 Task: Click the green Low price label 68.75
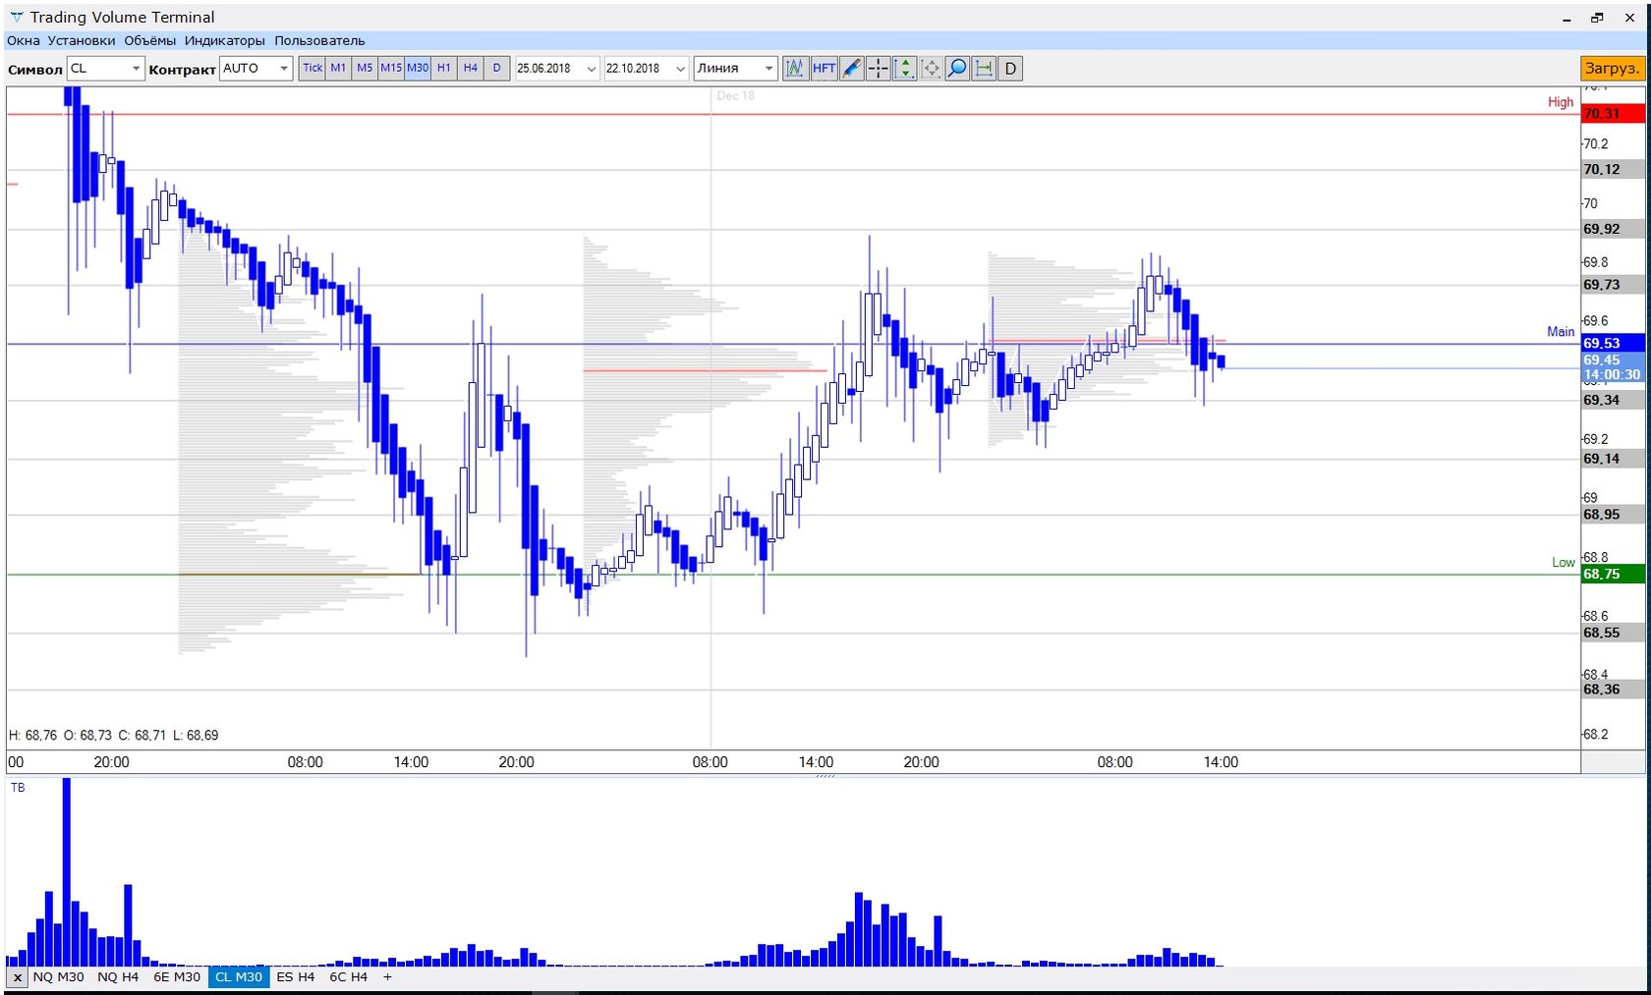pos(1613,574)
